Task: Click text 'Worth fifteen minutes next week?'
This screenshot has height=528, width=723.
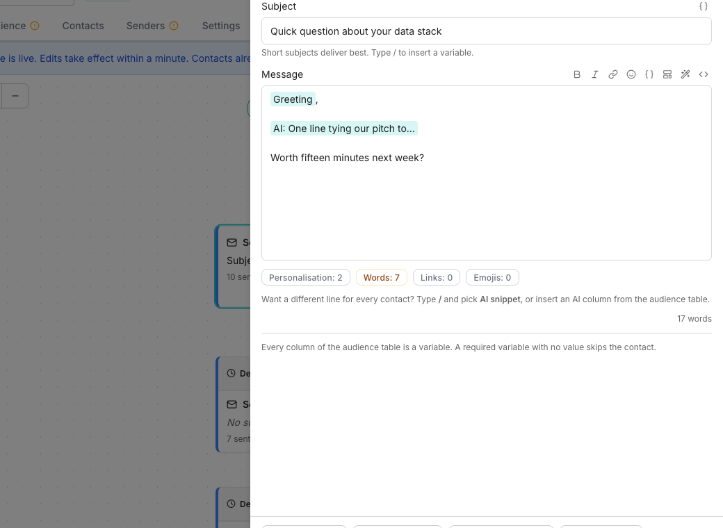Action: [347, 158]
